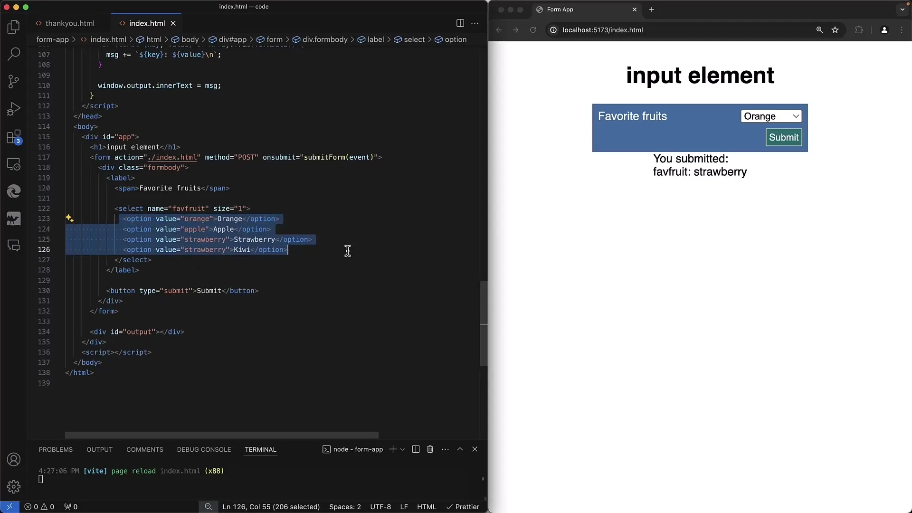The image size is (912, 513).
Task: Open the Favorite fruits dropdown menu
Action: [771, 116]
